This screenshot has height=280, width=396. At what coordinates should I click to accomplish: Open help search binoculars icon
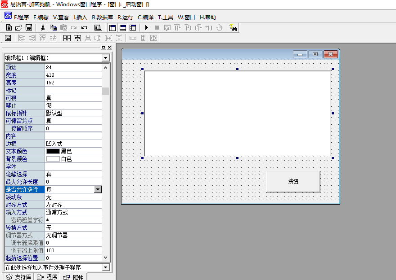tap(233, 28)
